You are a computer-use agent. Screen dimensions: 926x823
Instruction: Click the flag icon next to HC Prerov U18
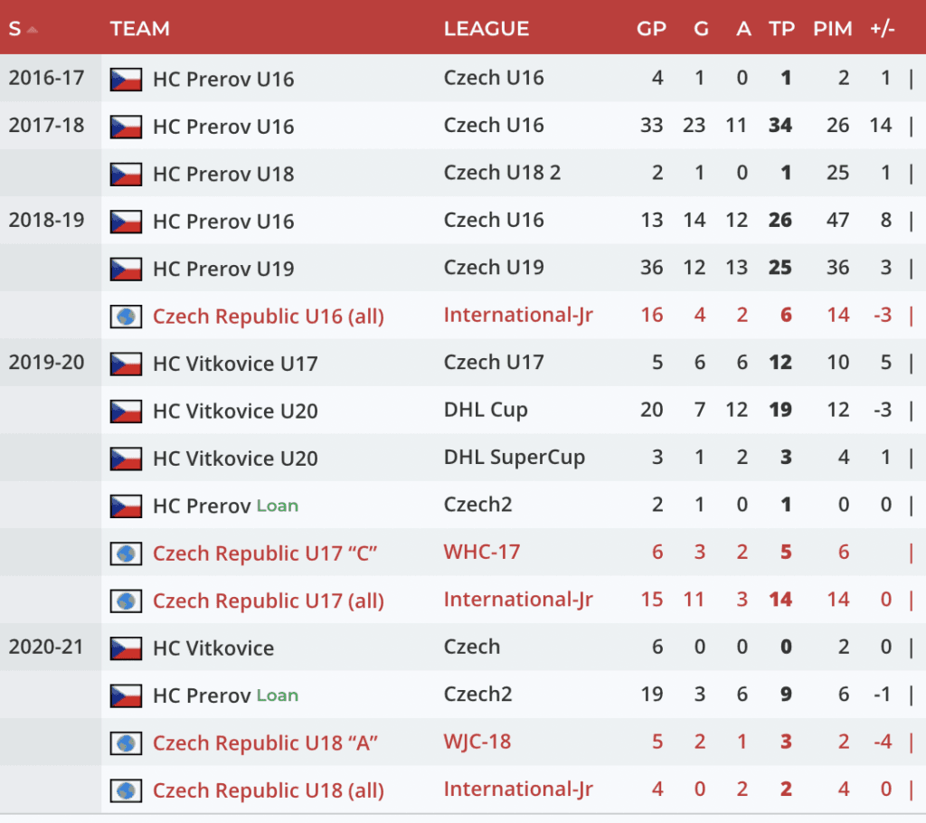[x=126, y=174]
